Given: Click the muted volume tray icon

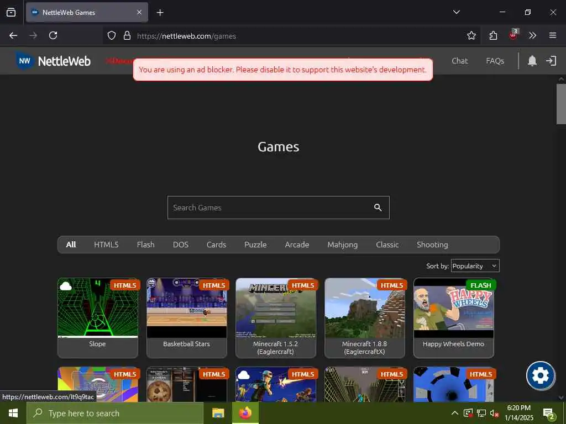Looking at the screenshot, I should pyautogui.click(x=494, y=413).
